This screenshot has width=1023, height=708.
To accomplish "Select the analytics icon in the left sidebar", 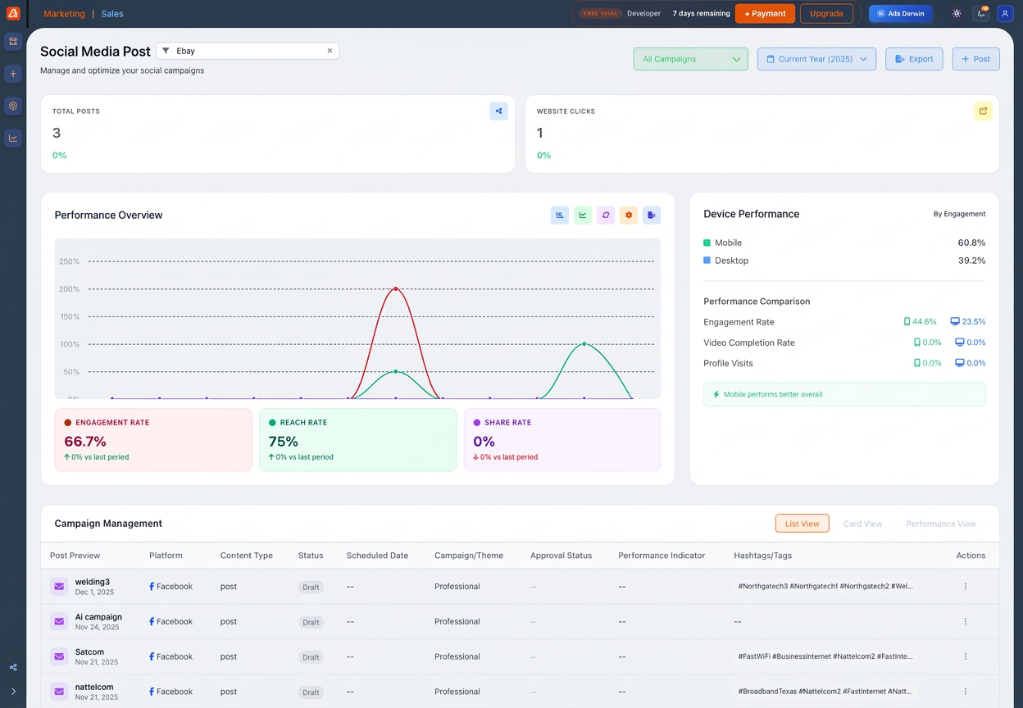I will (x=13, y=138).
